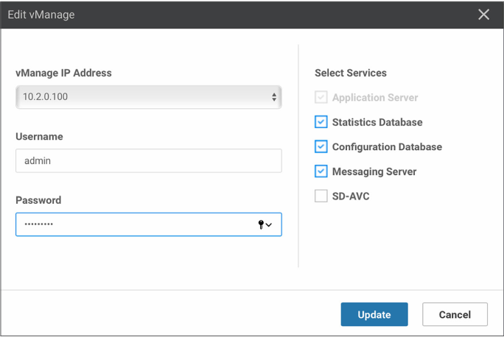Click the Cancel button
504x337 pixels.
coord(455,314)
